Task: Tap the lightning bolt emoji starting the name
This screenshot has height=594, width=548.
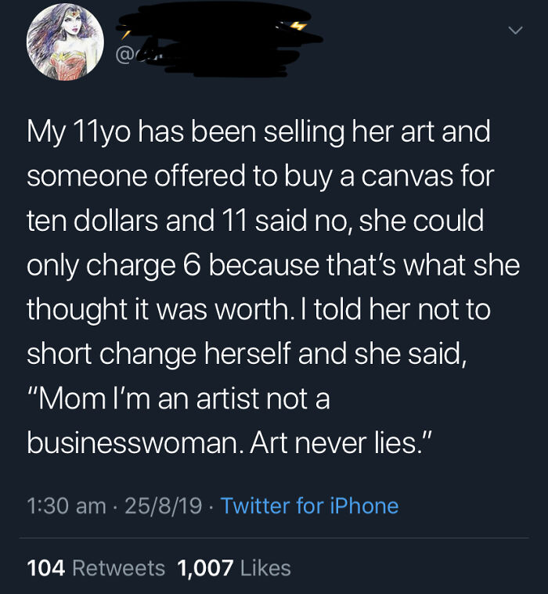Action: (125, 35)
